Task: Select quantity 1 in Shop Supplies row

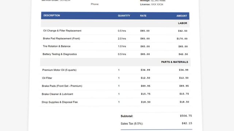Action: coord(119,102)
